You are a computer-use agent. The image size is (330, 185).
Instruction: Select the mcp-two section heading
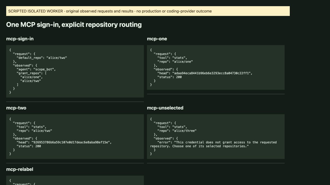(16, 108)
